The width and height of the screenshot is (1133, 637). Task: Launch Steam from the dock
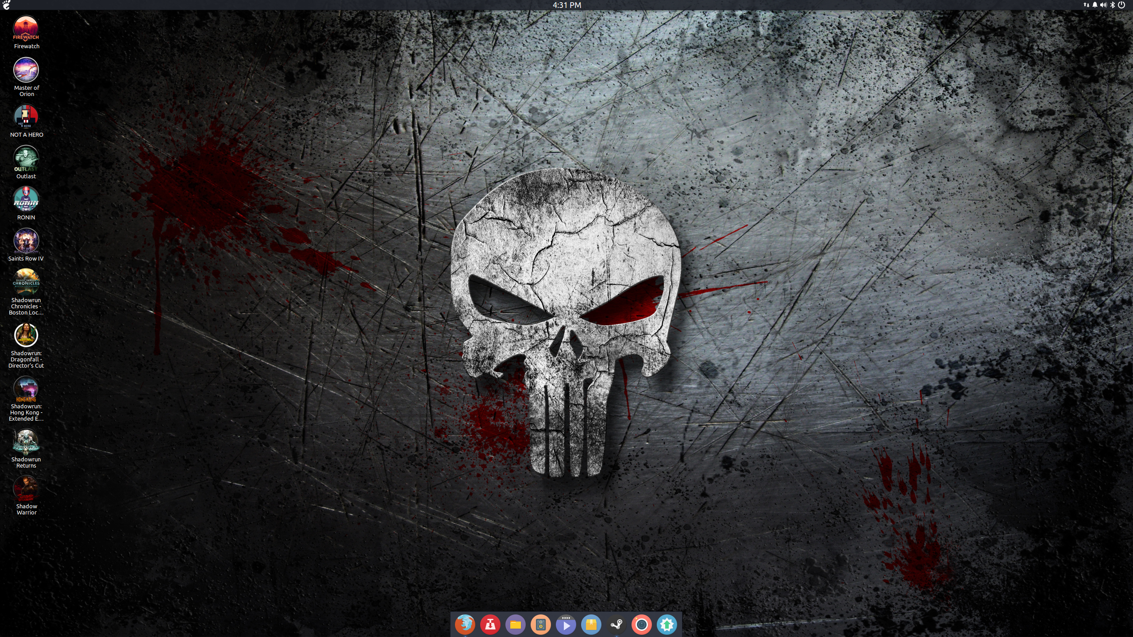pos(616,625)
